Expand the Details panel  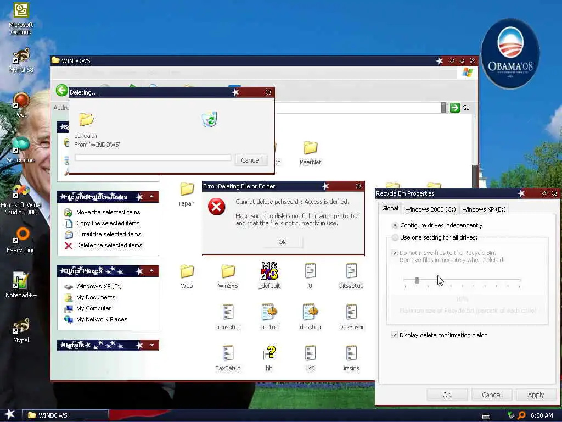(152, 345)
